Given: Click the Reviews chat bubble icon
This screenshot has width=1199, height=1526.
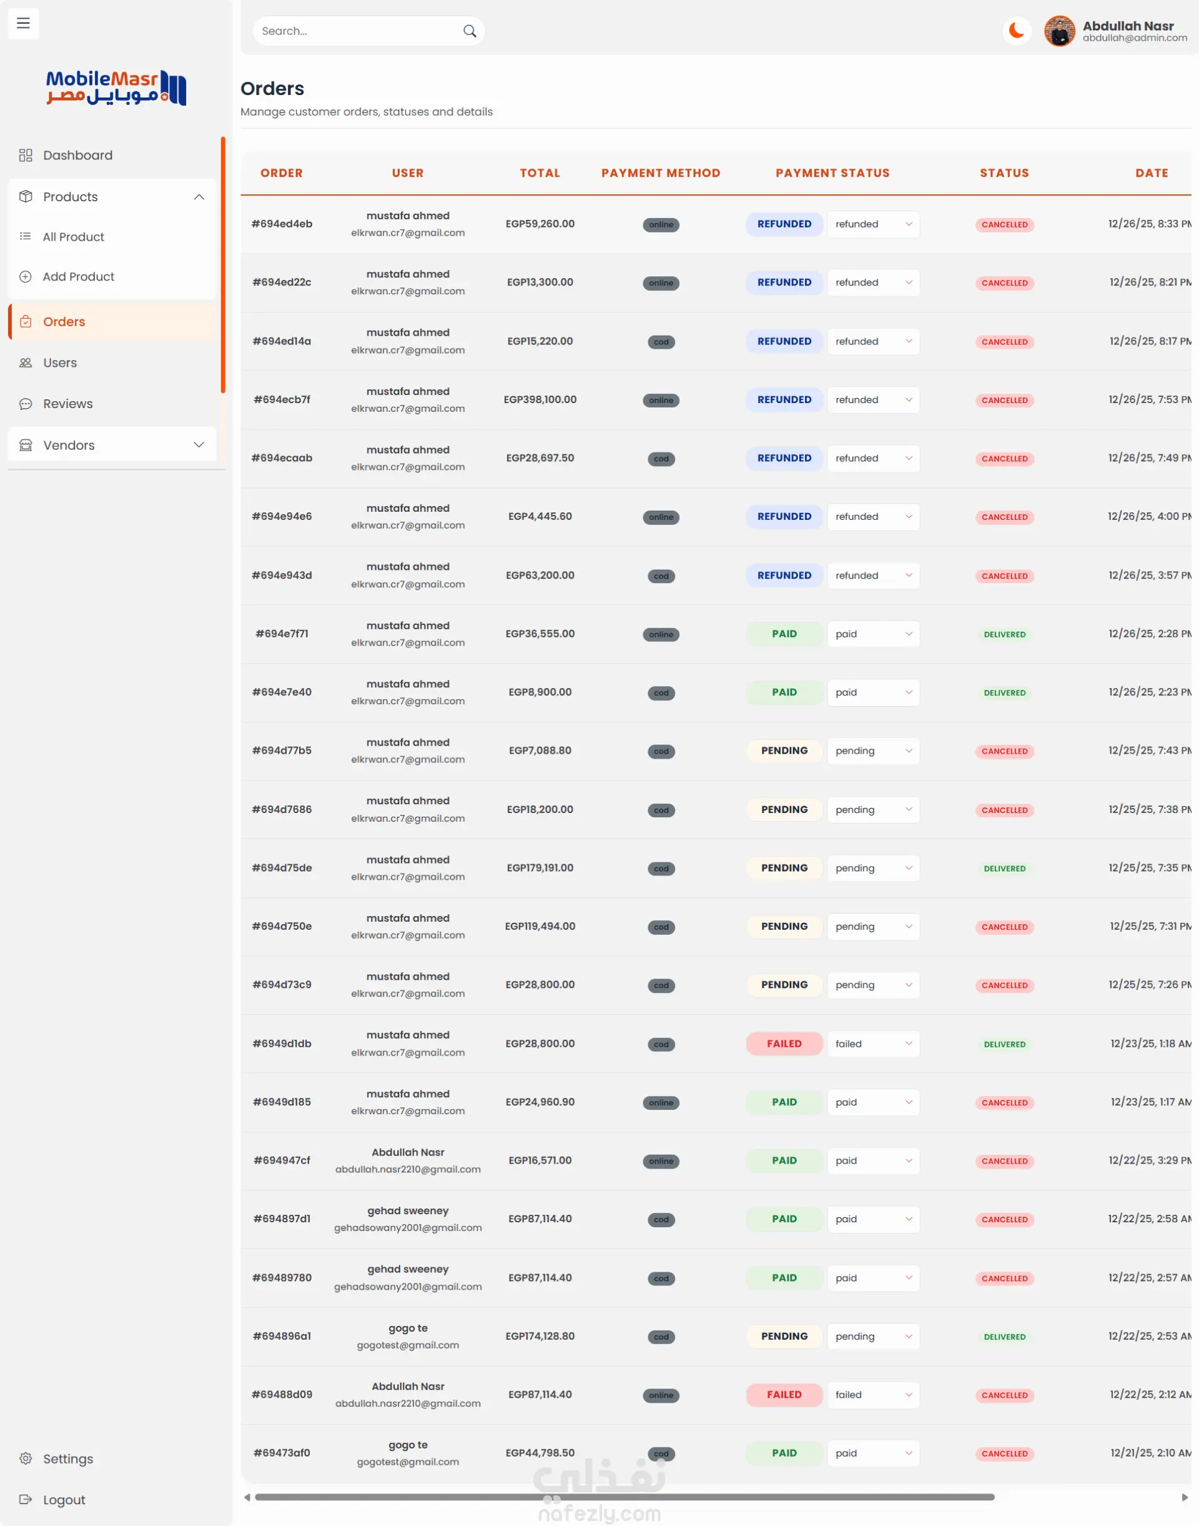Looking at the screenshot, I should [26, 404].
